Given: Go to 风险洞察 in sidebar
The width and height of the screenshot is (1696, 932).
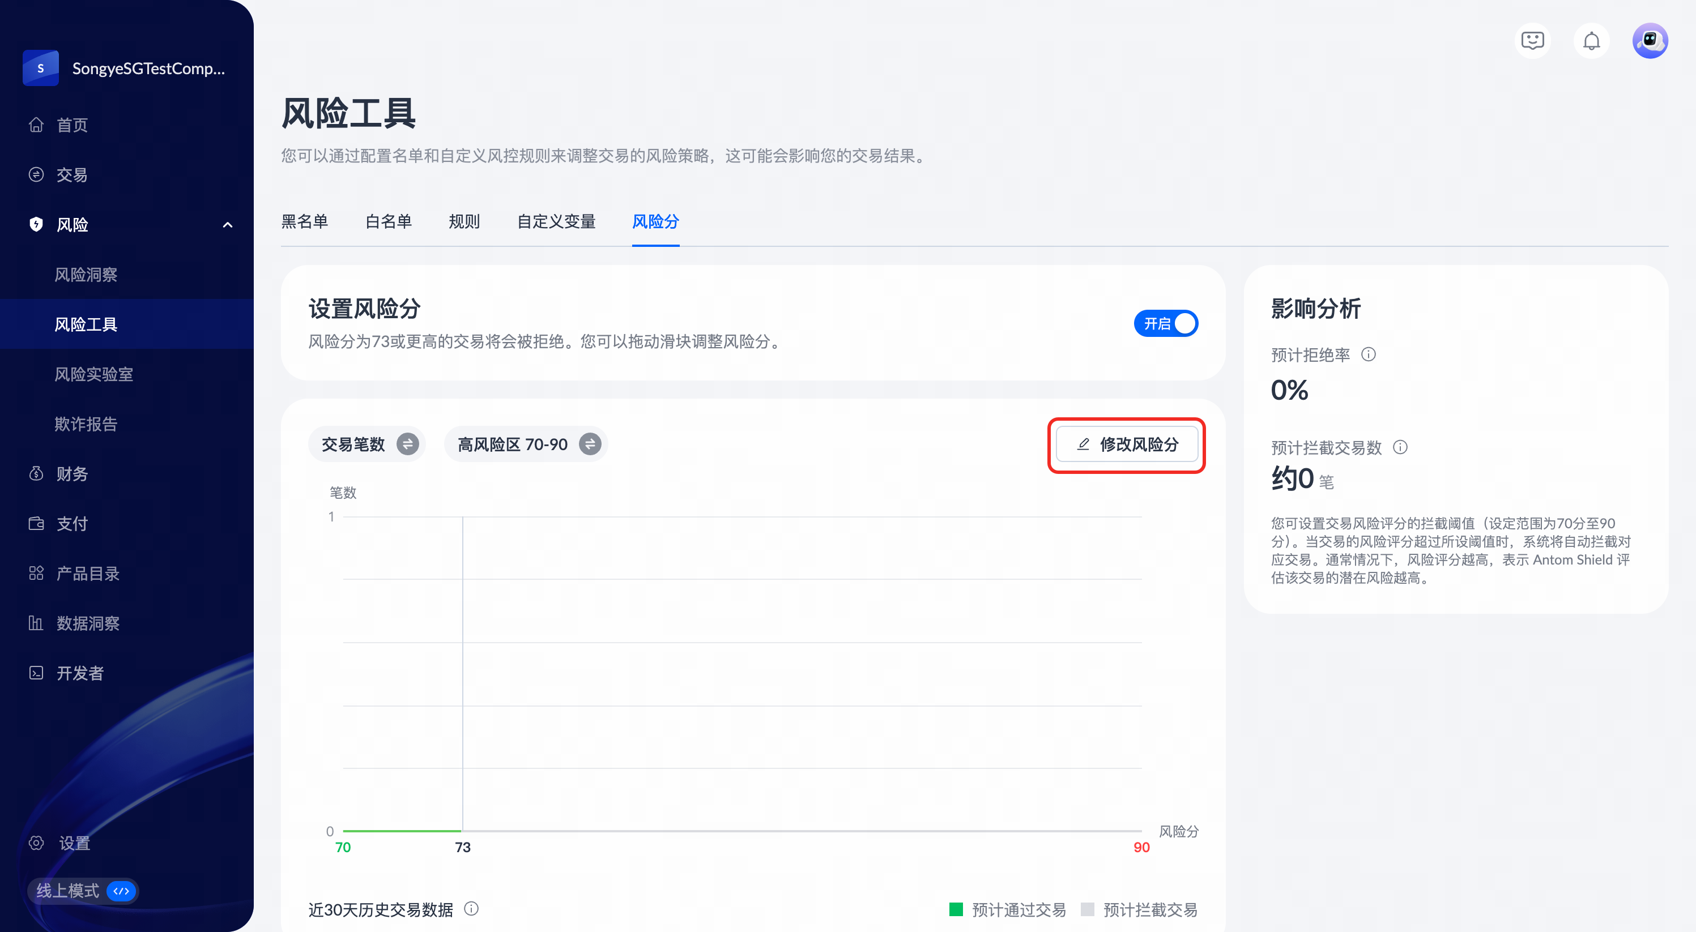Looking at the screenshot, I should coord(86,275).
